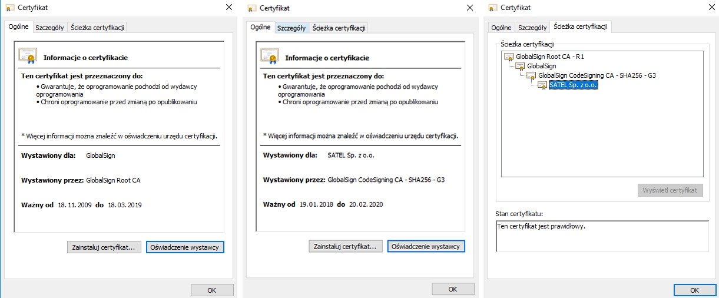
Task: Confirm the right window with OK
Action: coord(695,290)
